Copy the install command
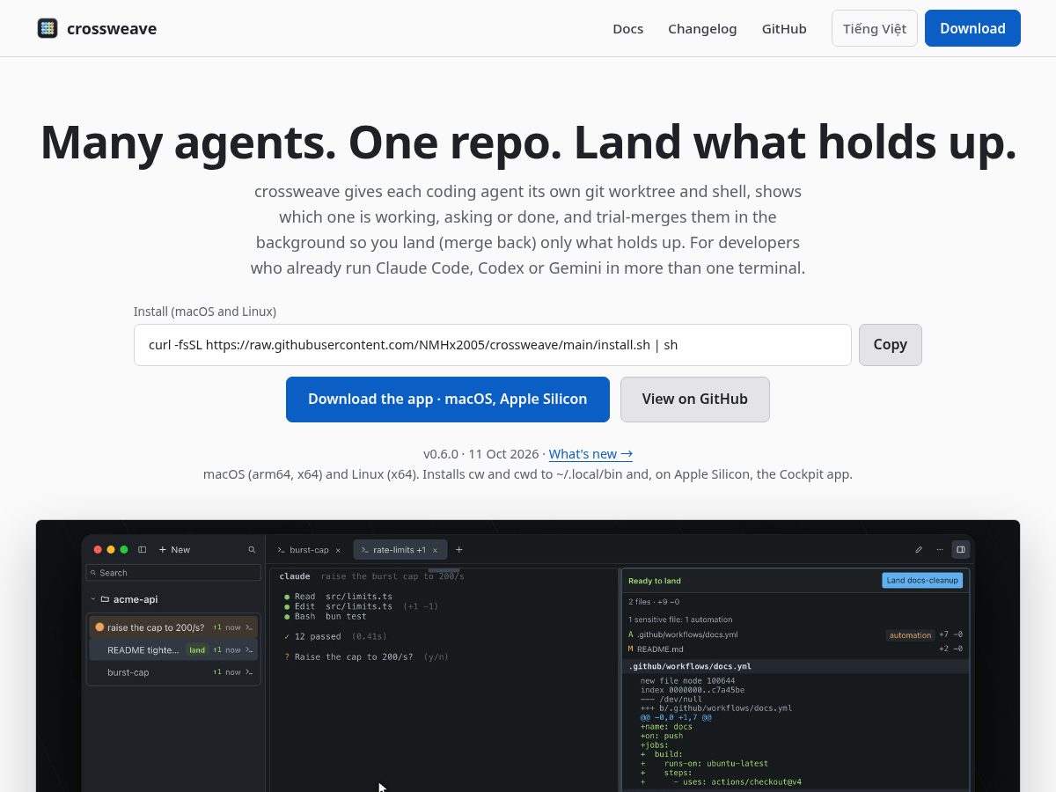This screenshot has height=792, width=1056. click(891, 345)
